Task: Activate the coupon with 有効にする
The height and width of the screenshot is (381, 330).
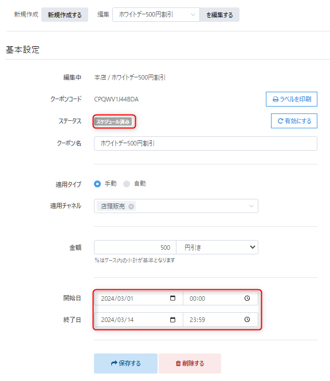Action: click(x=294, y=121)
